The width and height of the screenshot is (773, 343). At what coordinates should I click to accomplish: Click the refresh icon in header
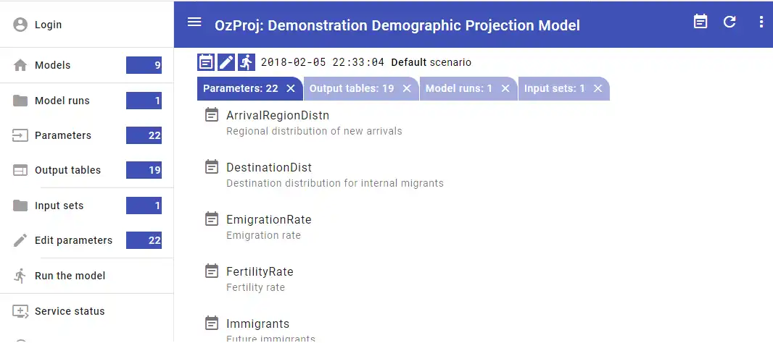click(729, 22)
